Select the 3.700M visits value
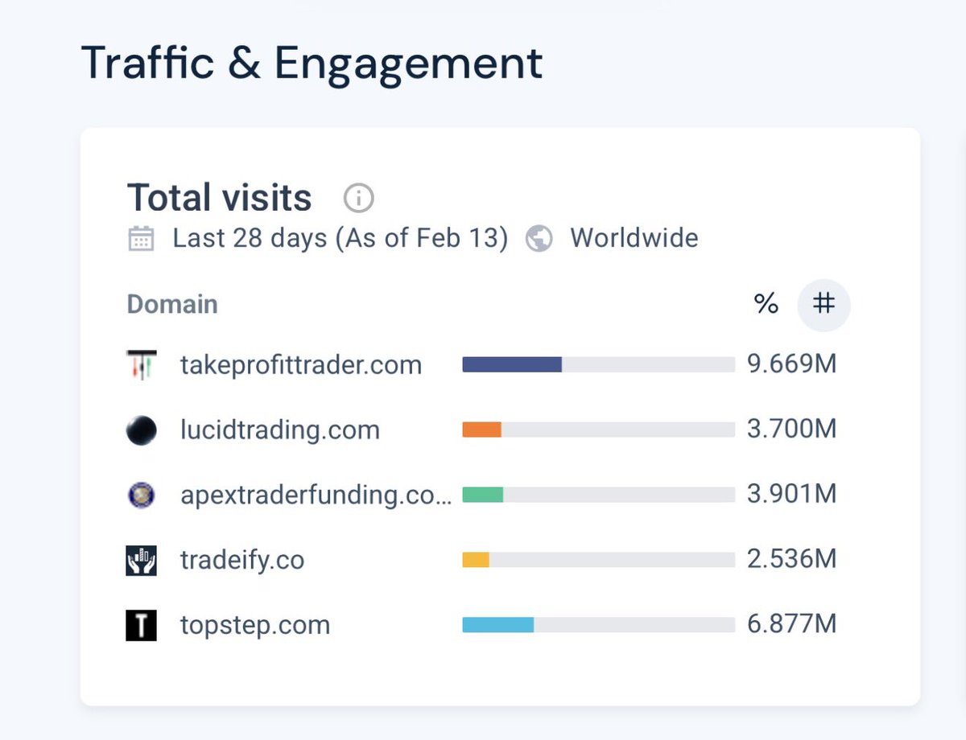The image size is (966, 740). 792,430
